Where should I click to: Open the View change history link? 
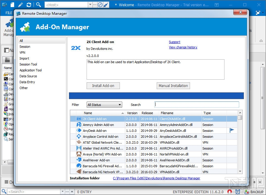(x=183, y=47)
